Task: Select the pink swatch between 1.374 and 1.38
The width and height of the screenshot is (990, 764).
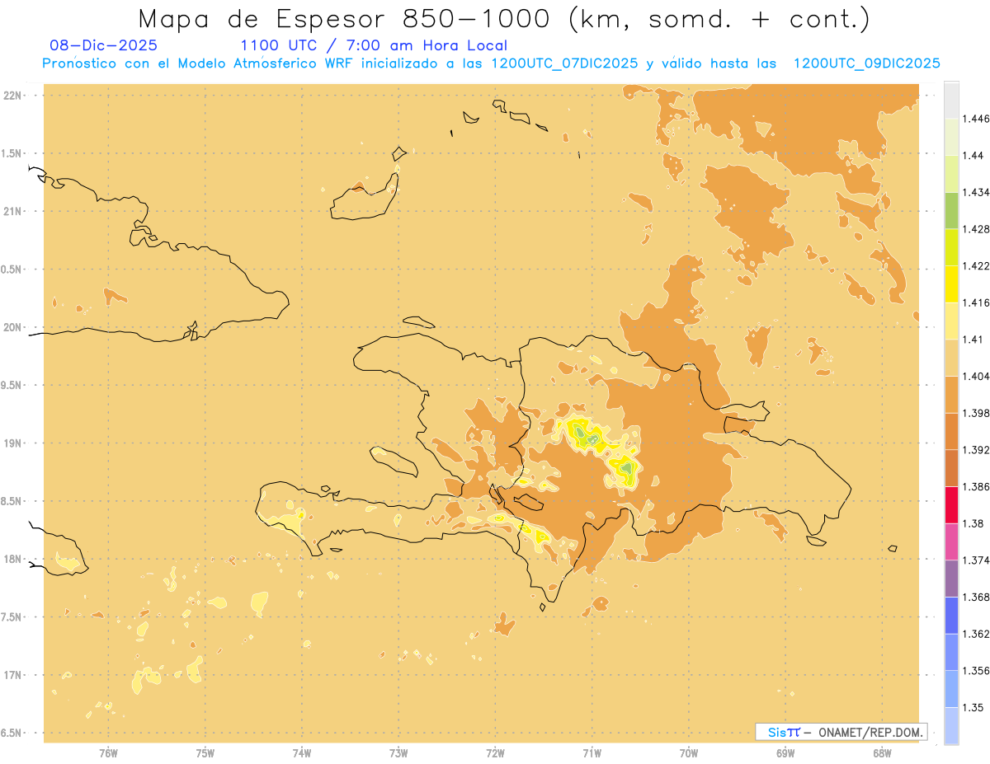Action: click(x=951, y=541)
